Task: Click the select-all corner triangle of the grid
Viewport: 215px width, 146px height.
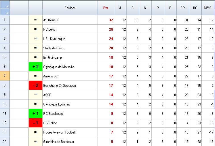Action: click(5, 8)
